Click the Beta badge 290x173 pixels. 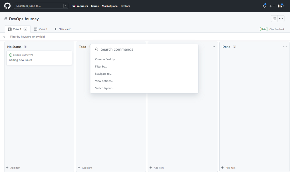(264, 29)
